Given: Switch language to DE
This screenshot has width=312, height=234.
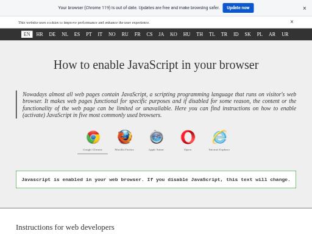Looking at the screenshot, I should [x=52, y=34].
